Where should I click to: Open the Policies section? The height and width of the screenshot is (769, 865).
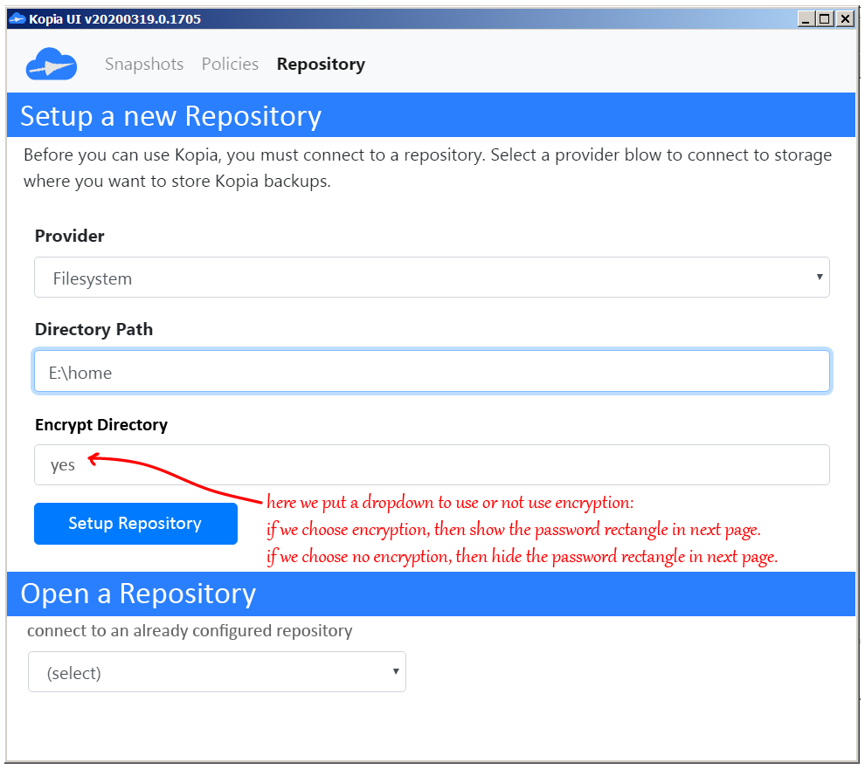[x=229, y=64]
